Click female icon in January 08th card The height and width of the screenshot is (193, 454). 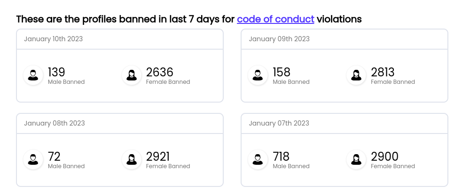[132, 159]
